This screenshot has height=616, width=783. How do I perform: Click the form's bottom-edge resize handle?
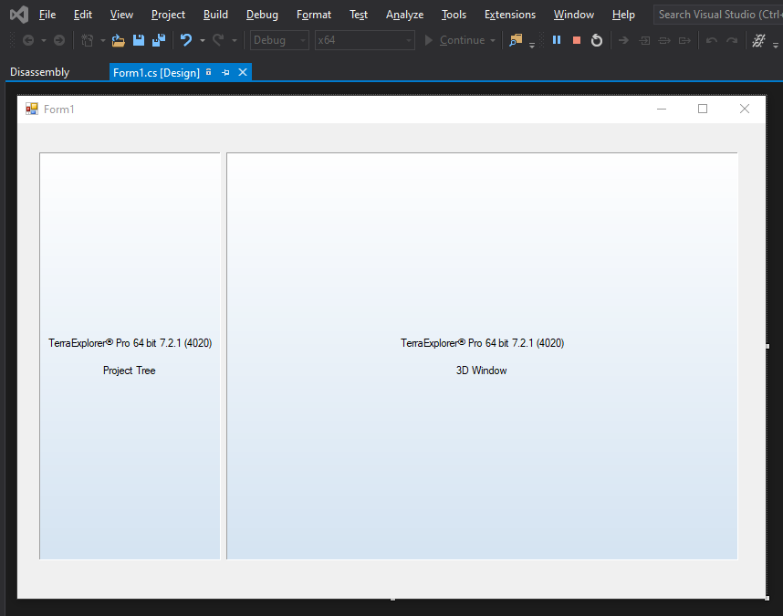point(393,599)
